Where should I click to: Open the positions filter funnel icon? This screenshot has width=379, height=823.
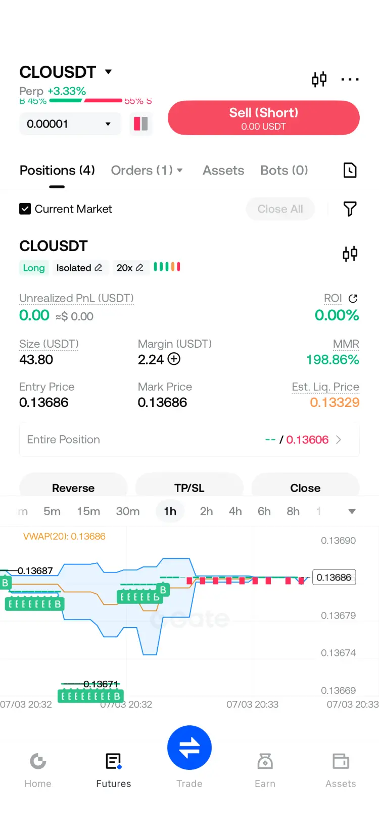(350, 209)
